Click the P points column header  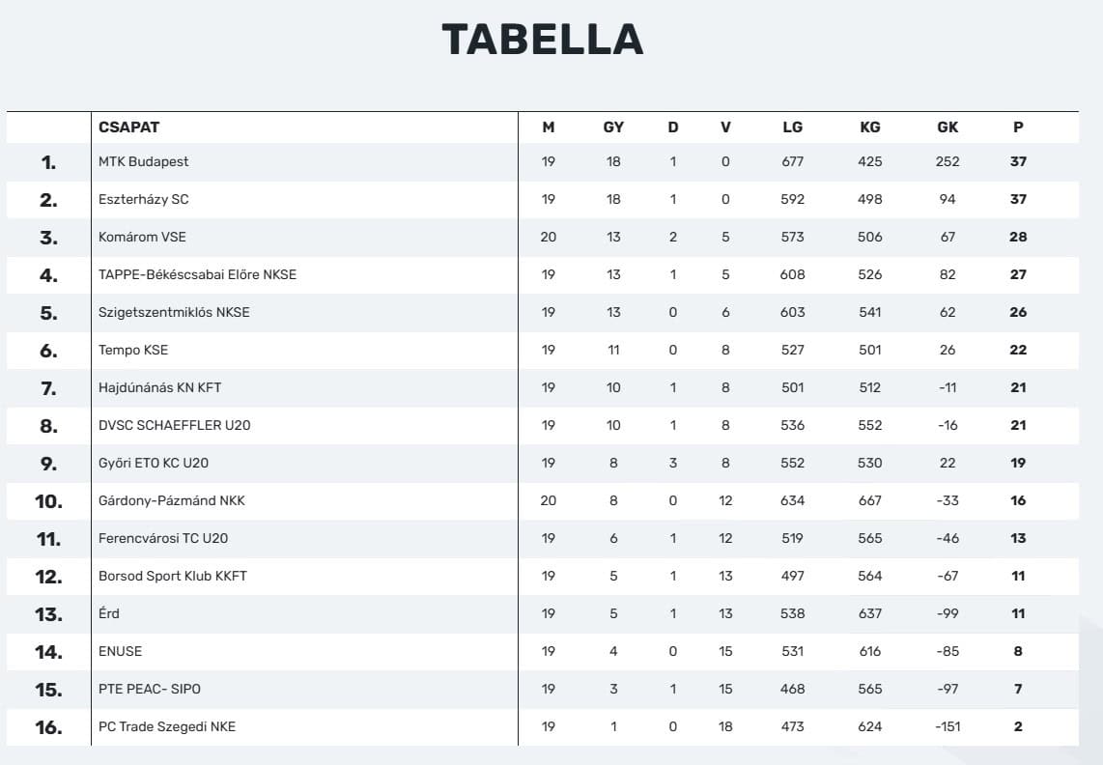tap(1018, 127)
